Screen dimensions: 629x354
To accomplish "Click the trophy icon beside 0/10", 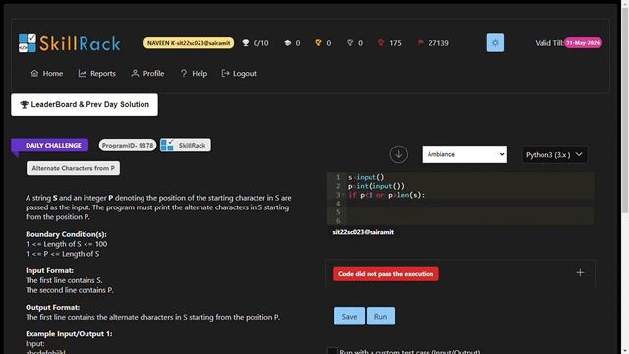I will point(246,43).
